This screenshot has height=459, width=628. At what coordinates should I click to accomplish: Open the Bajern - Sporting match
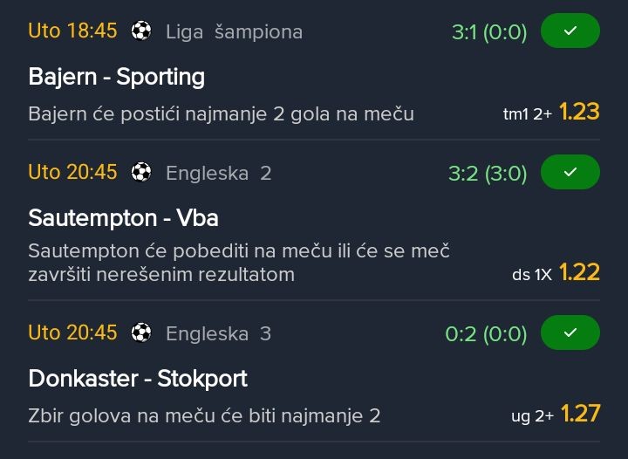116,77
